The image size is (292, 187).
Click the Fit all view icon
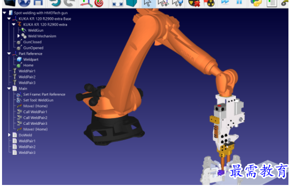[118, 3]
